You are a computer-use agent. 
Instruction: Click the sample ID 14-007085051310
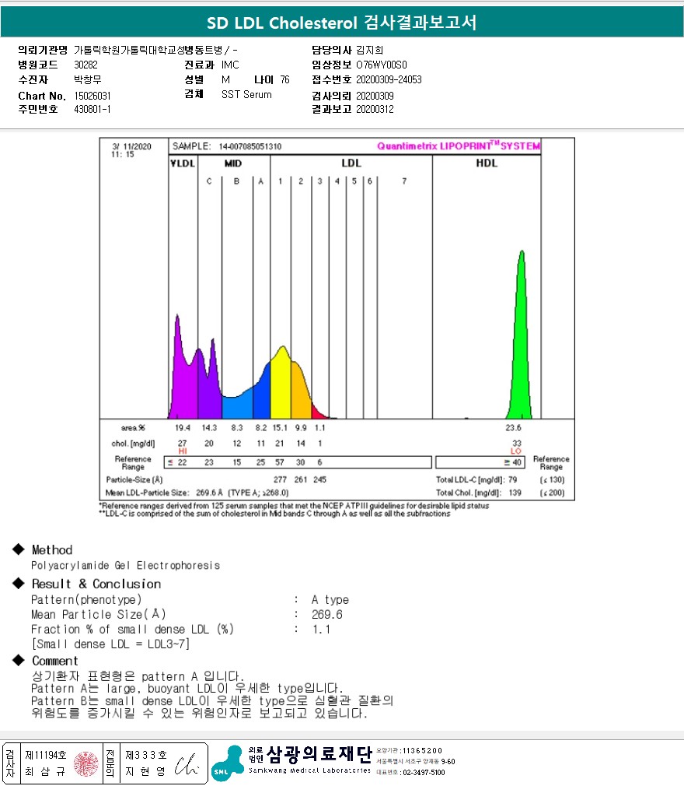(250, 146)
